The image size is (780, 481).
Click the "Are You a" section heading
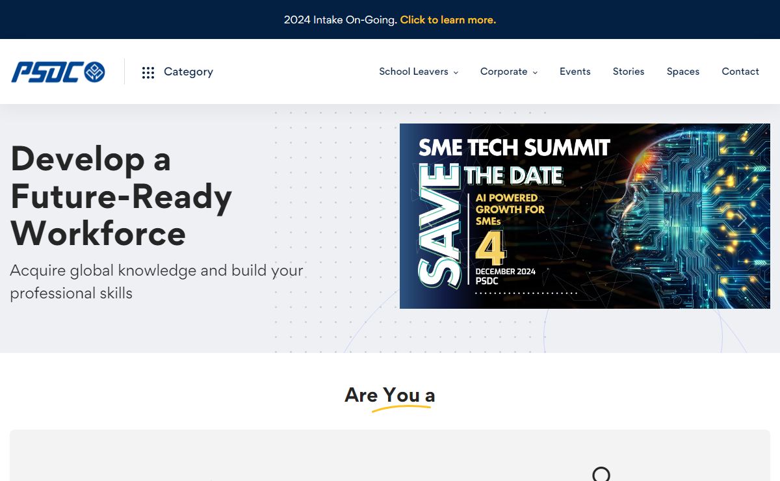click(390, 395)
